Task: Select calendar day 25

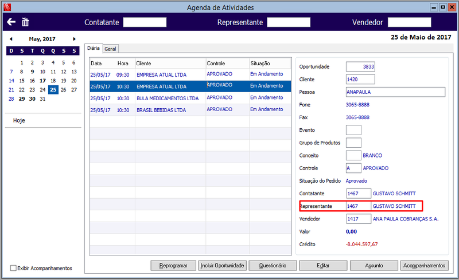Action: point(53,90)
